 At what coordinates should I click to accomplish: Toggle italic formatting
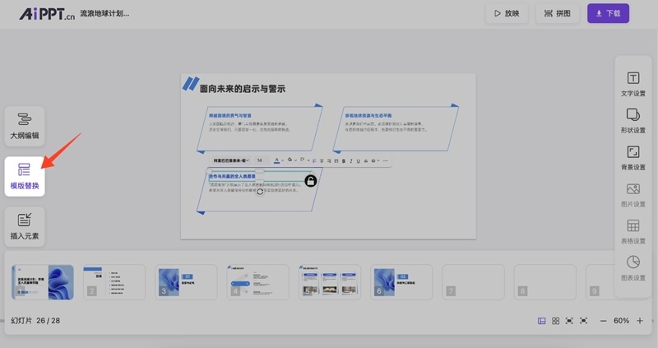click(x=351, y=160)
